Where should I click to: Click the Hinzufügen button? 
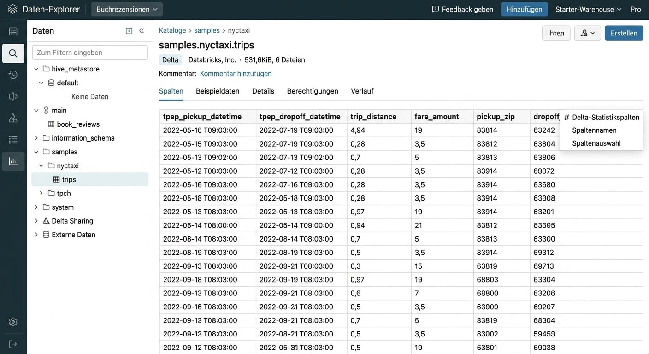pyautogui.click(x=525, y=9)
